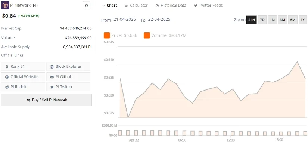Select the 24H zoom range

pyautogui.click(x=251, y=20)
